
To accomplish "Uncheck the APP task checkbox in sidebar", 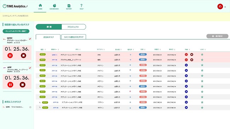I will (x=30, y=68).
